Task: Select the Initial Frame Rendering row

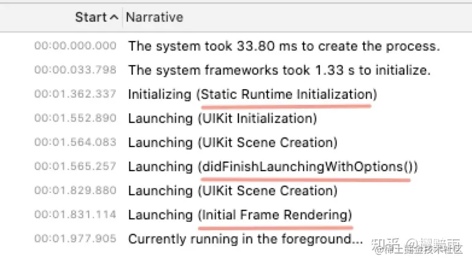Action: (240, 215)
